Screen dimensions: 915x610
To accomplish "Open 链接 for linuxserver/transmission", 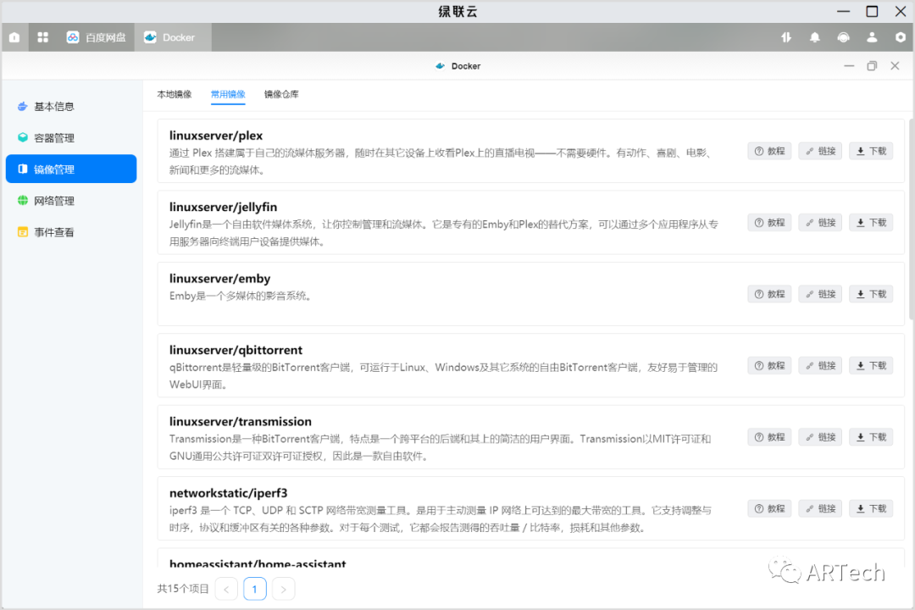I will tap(820, 437).
